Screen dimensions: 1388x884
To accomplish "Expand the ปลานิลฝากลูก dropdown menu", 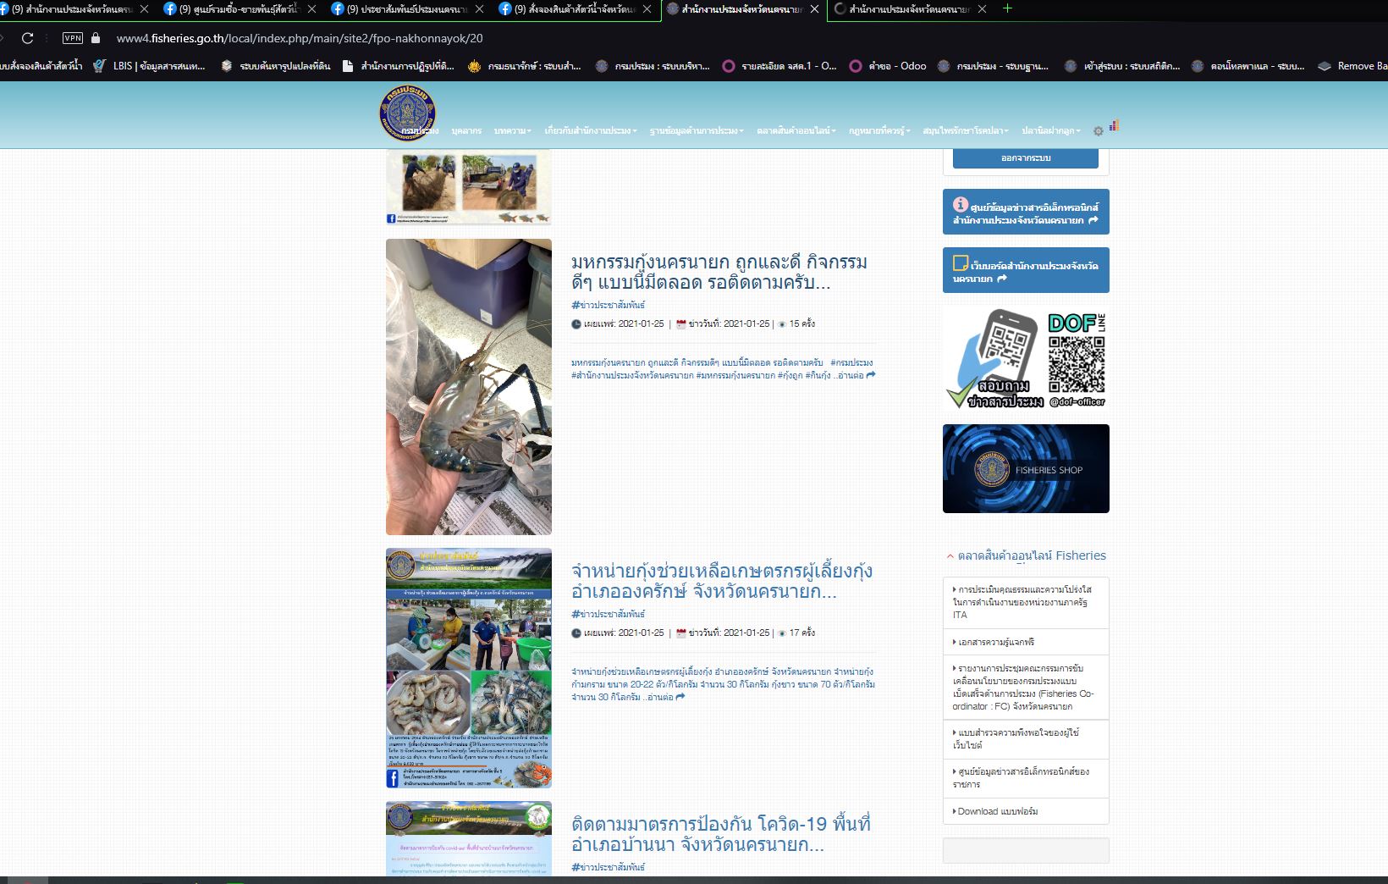I will [x=1051, y=130].
